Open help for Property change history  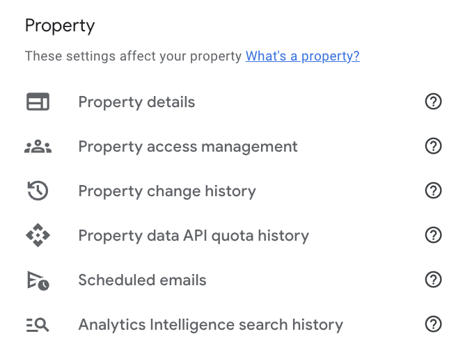(x=433, y=191)
